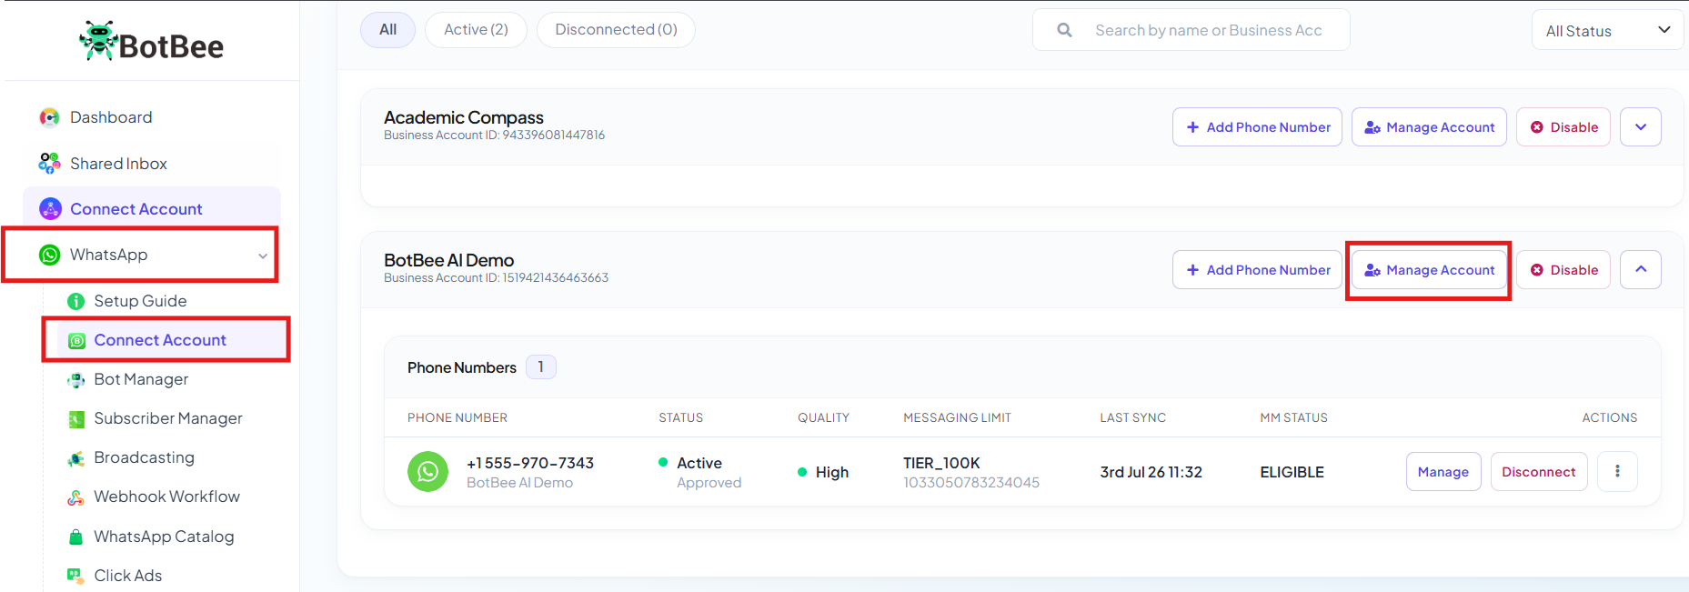
Task: Click the Active Approved status cell
Action: 700,472
